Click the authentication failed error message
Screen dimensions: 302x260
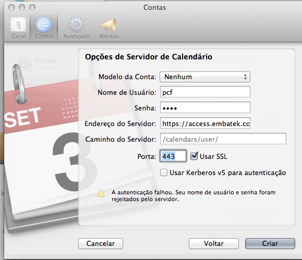194,196
